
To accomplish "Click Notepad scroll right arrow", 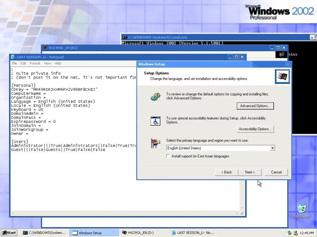I will click(x=237, y=213).
